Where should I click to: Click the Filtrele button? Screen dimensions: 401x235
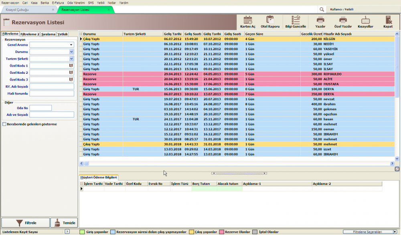pos(26,223)
